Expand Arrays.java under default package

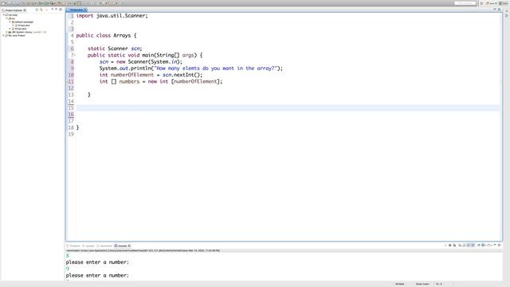click(13, 25)
